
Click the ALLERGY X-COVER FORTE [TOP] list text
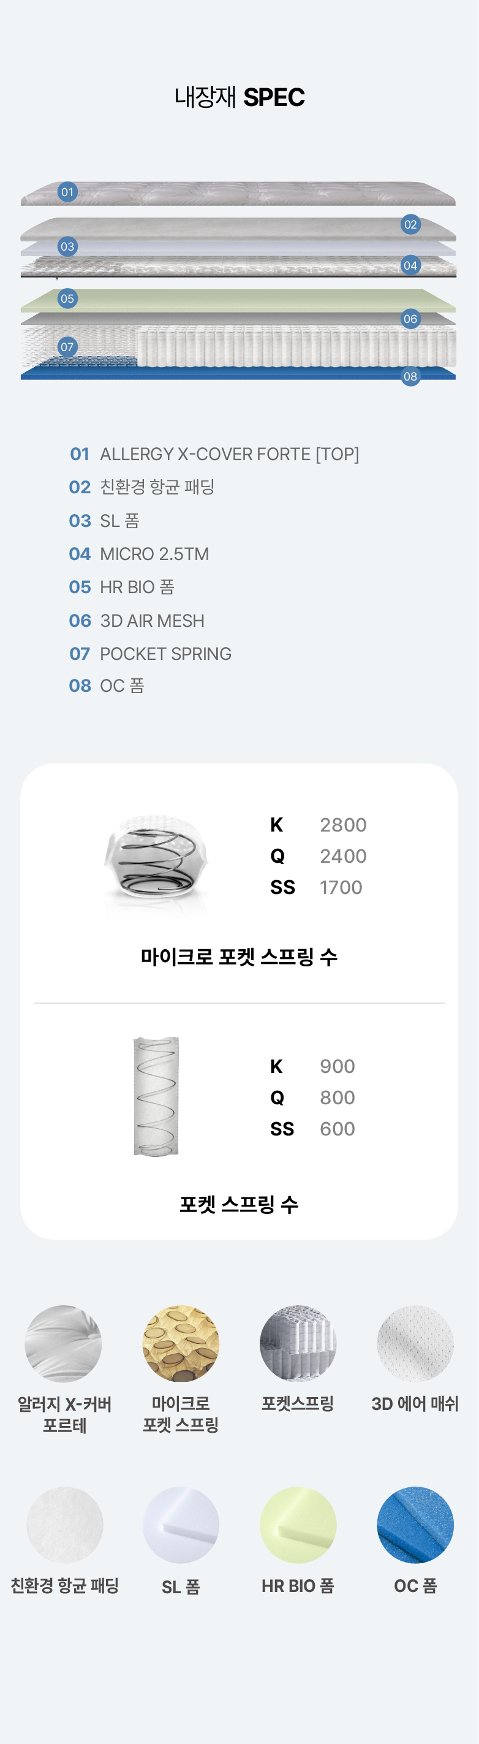(x=229, y=454)
